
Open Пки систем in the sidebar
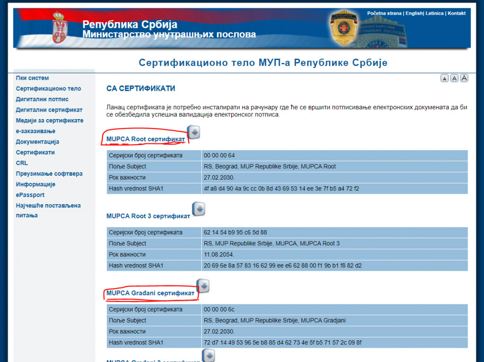click(x=32, y=78)
